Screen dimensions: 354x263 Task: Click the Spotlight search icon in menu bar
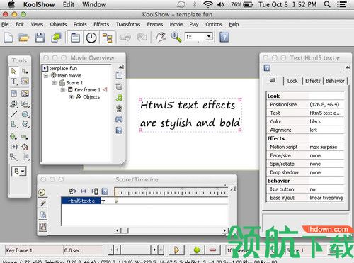click(327, 4)
